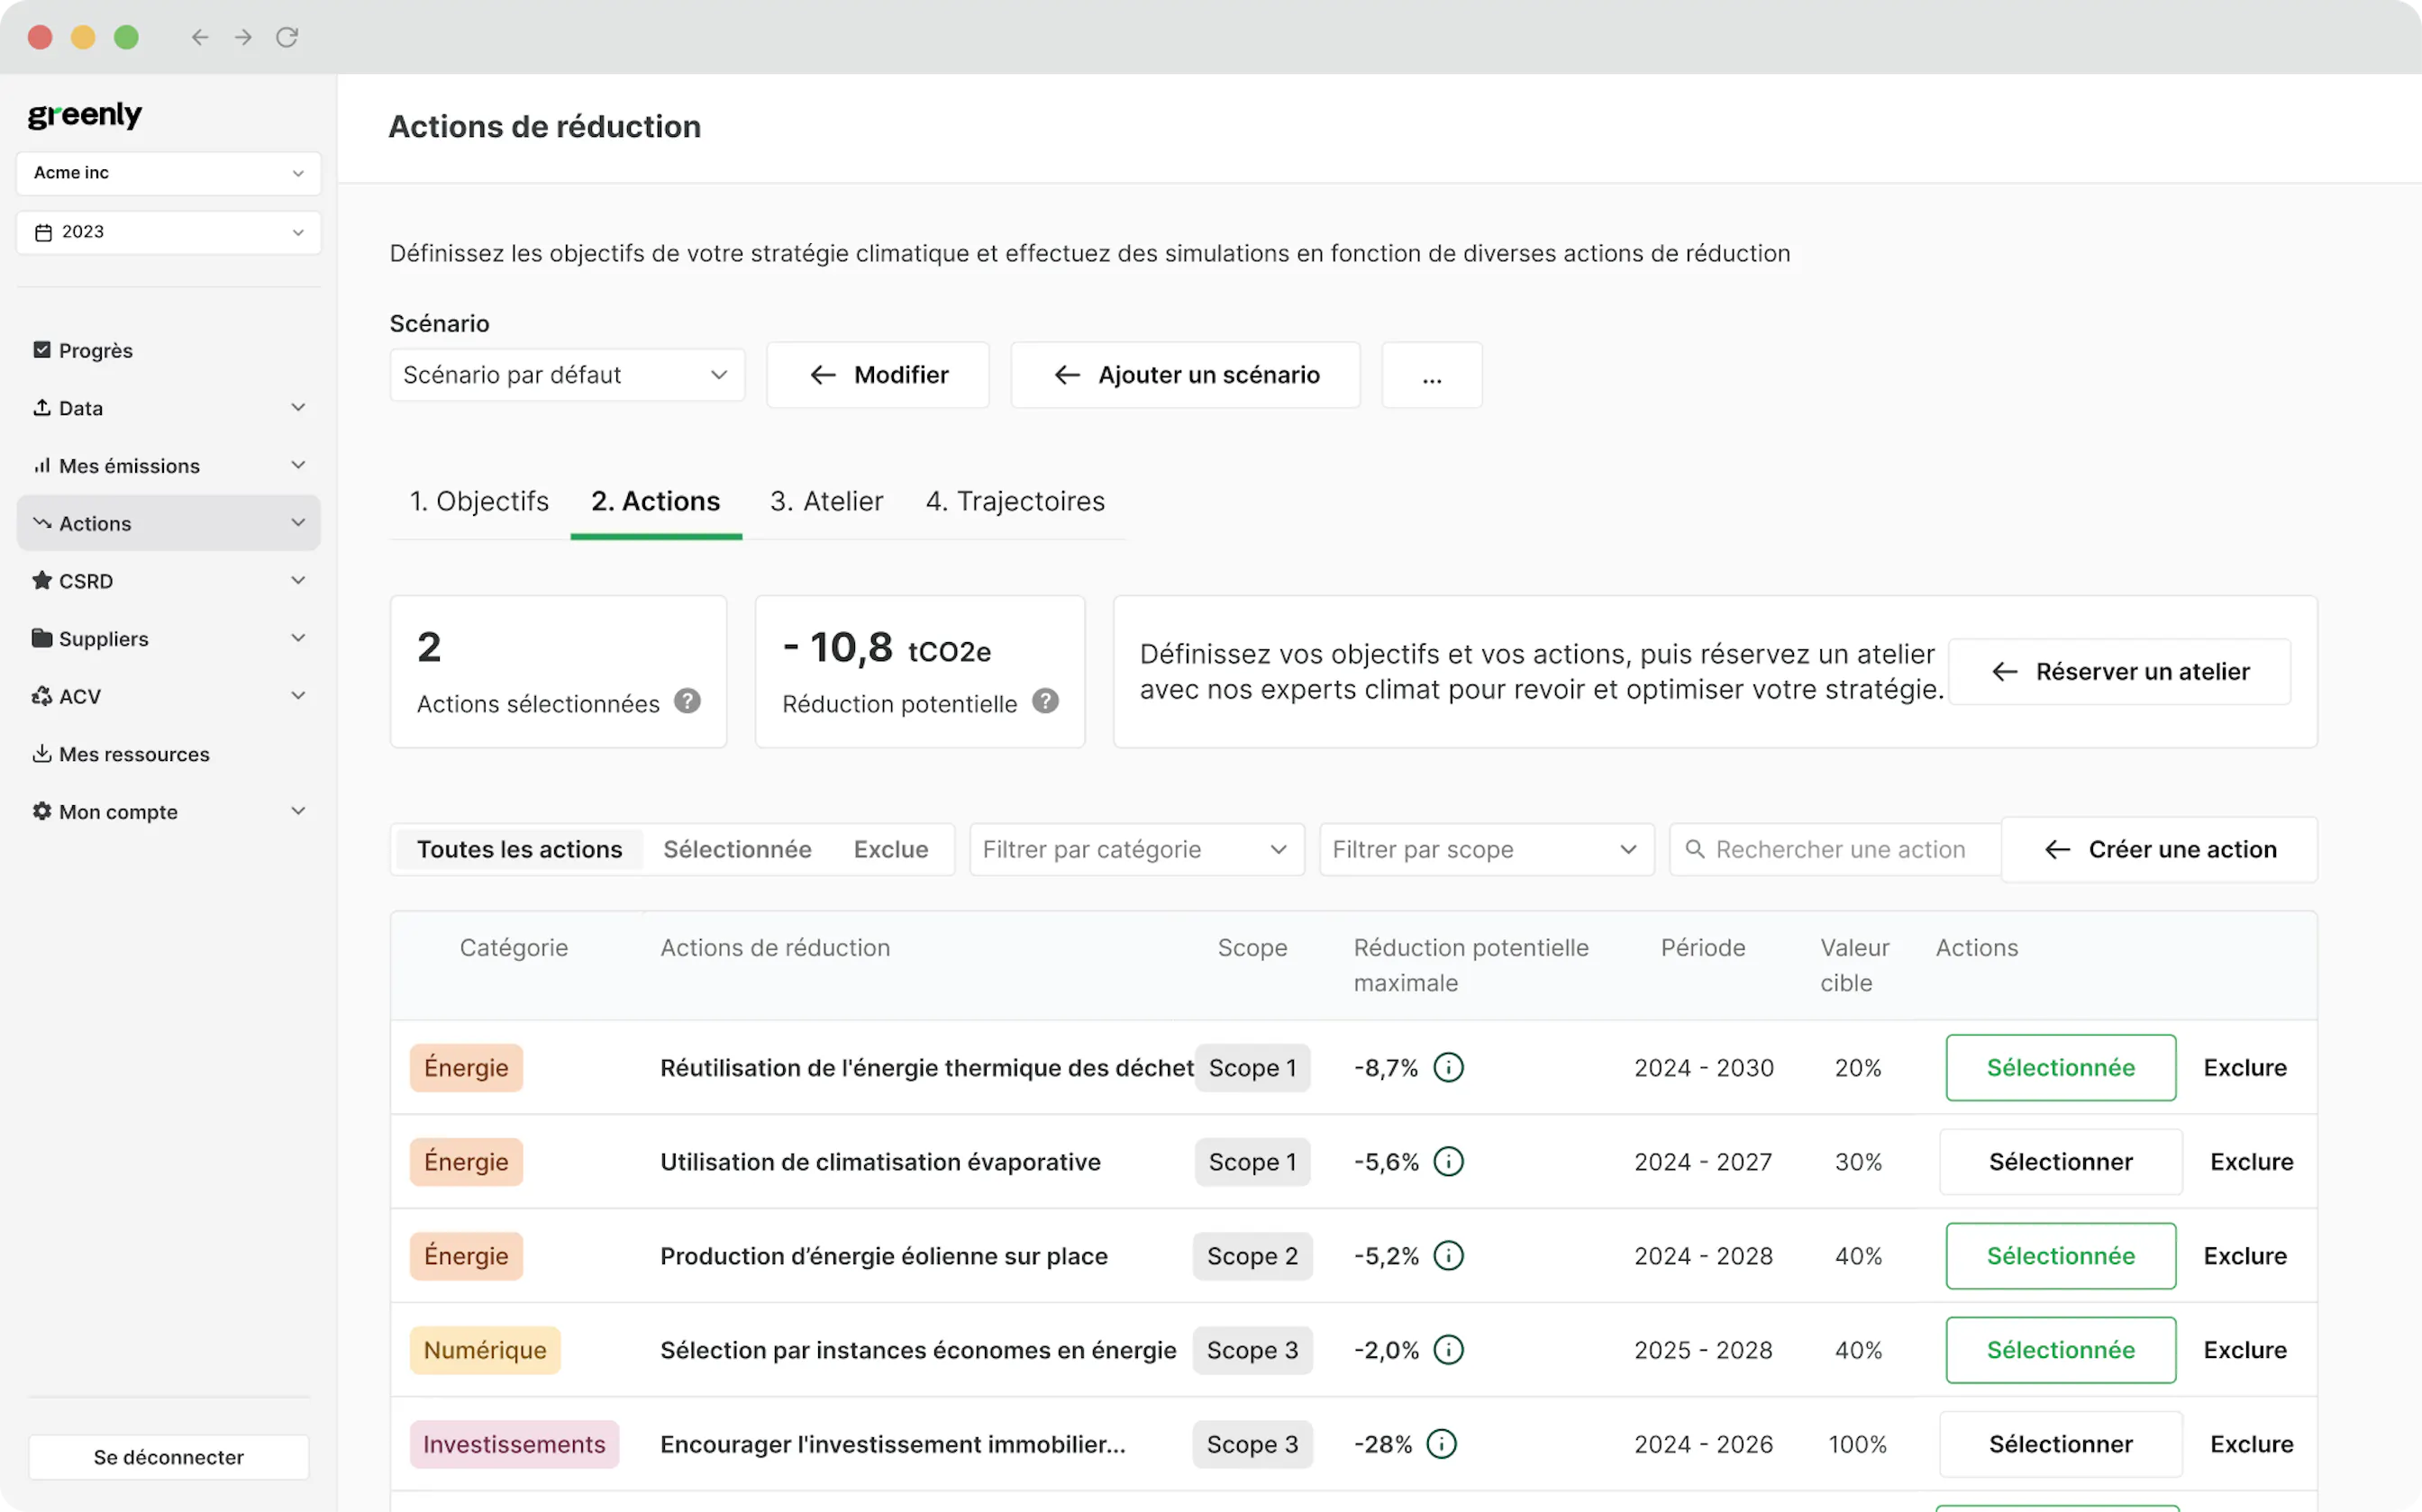Switch to 1. Objectifs tab
2422x1512 pixels.
point(479,501)
